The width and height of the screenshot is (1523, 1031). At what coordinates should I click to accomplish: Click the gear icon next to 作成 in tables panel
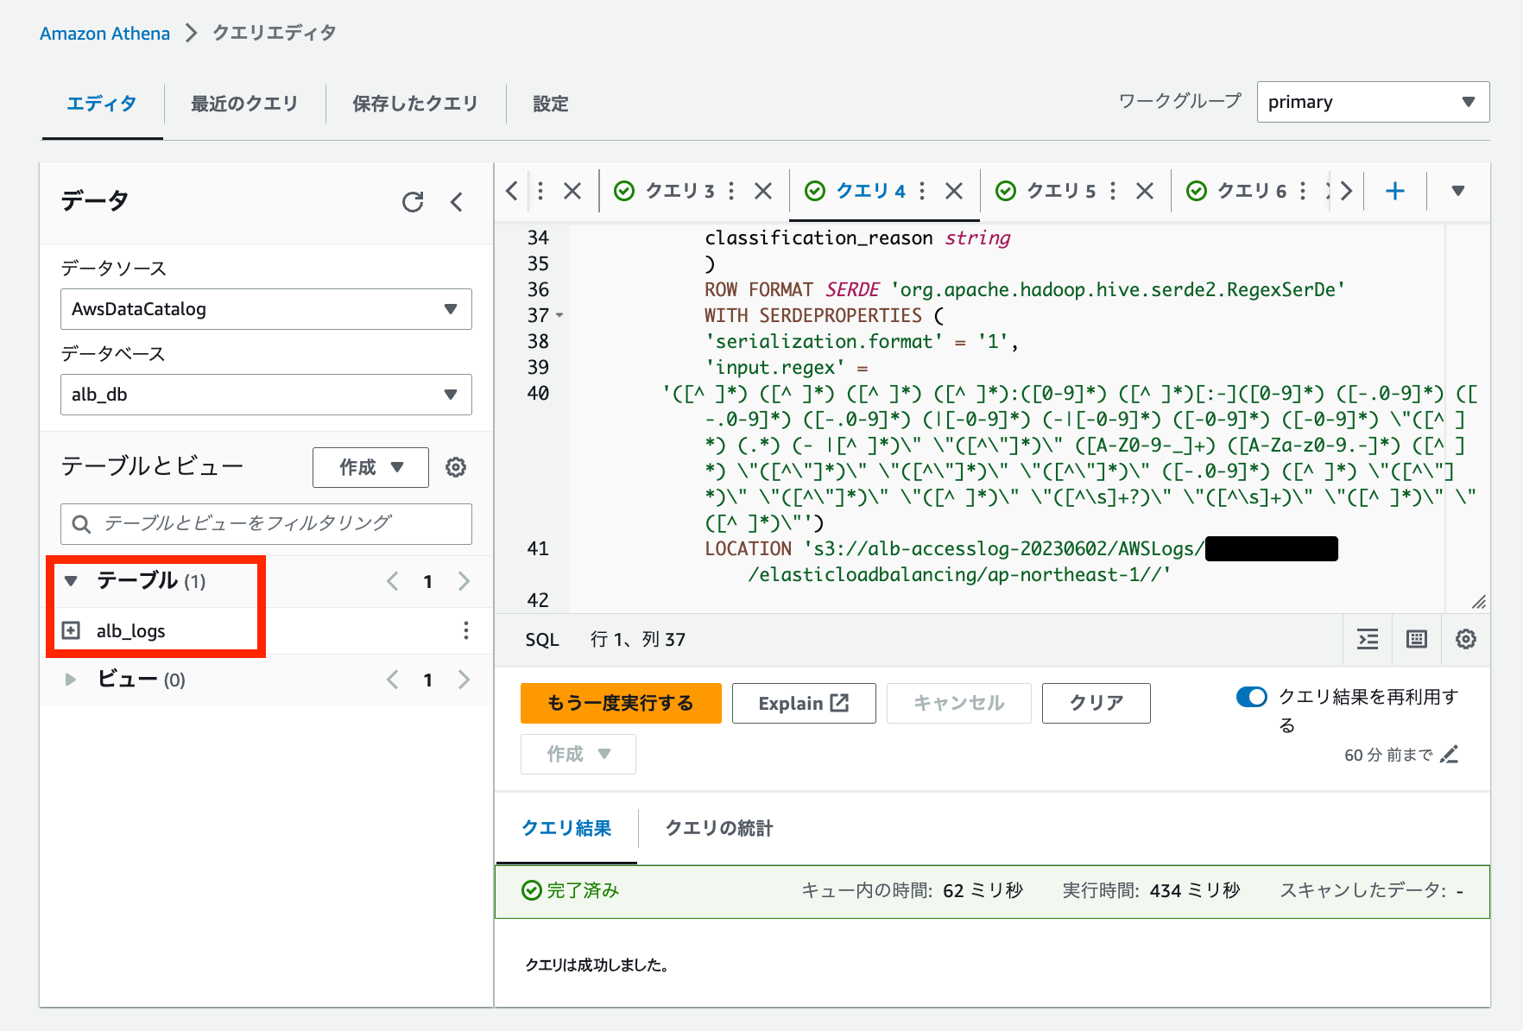456,467
